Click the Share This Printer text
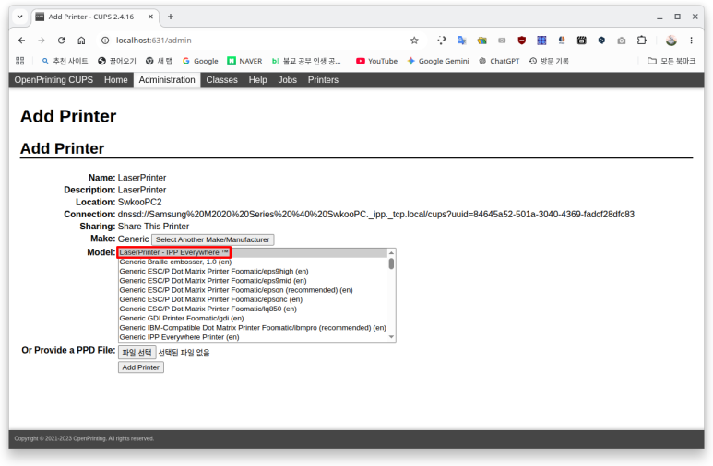Viewport: 713px width, 466px height. coord(153,227)
